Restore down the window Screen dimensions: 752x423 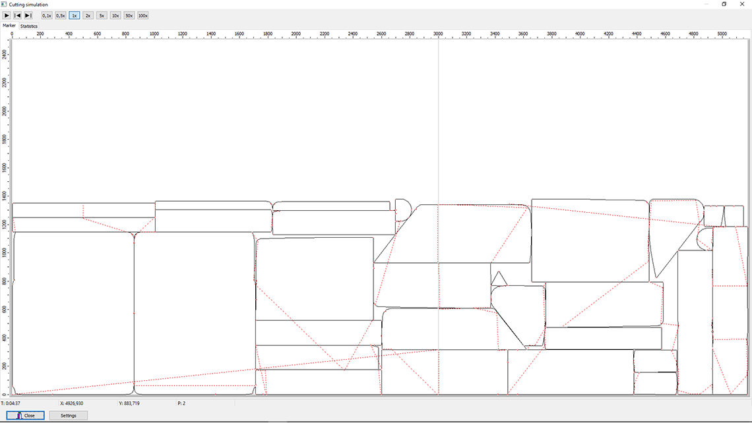724,4
